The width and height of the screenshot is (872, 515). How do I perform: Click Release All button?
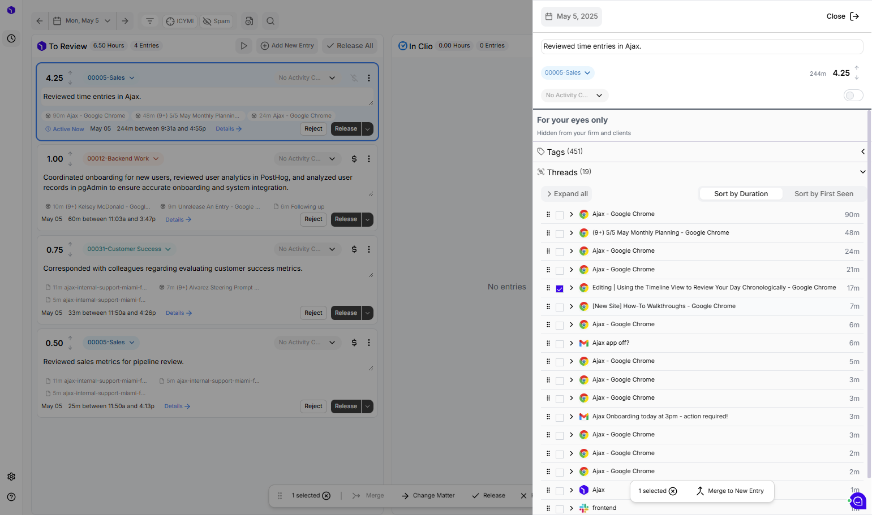tap(350, 46)
